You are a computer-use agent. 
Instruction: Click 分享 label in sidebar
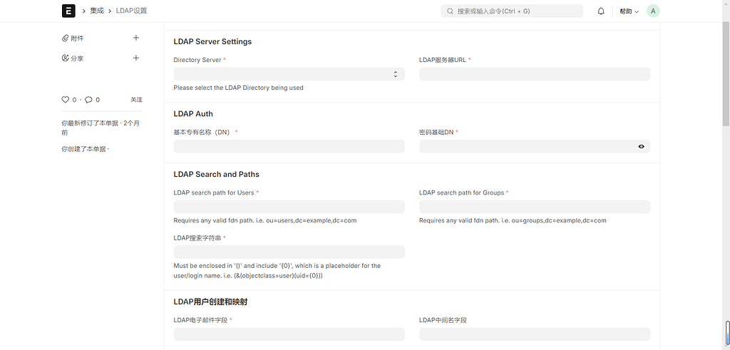point(77,58)
